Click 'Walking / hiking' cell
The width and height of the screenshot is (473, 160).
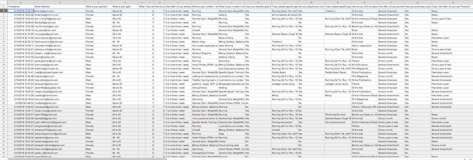tap(231, 57)
